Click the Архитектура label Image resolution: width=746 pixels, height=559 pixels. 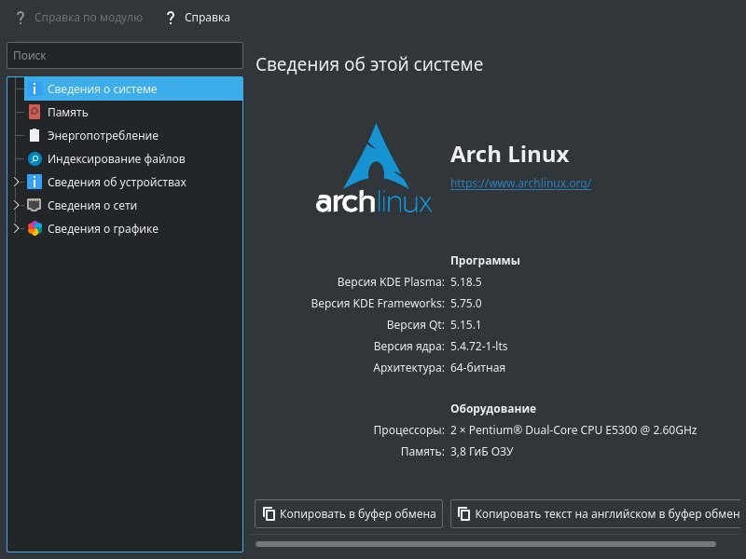[x=408, y=367]
